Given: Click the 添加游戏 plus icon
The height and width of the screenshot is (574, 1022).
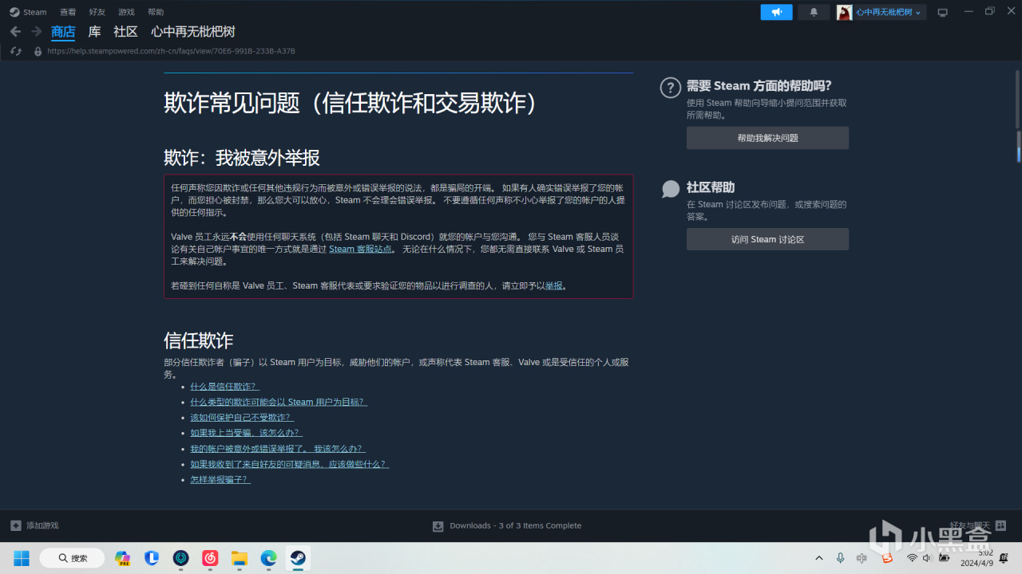Looking at the screenshot, I should [x=16, y=525].
